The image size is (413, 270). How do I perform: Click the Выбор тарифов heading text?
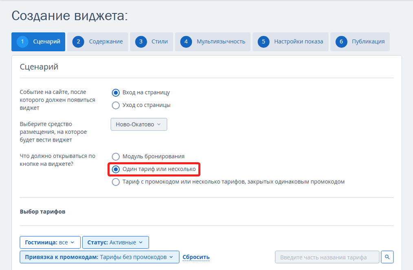point(43,211)
